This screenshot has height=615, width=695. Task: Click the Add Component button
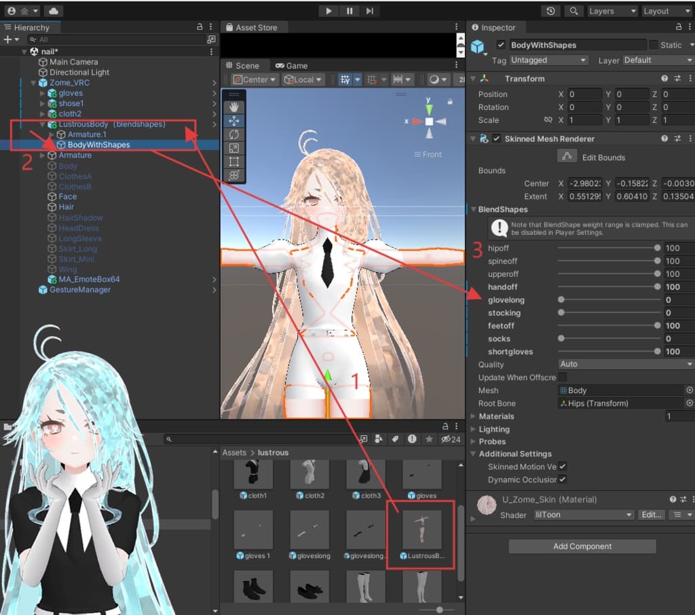point(582,546)
